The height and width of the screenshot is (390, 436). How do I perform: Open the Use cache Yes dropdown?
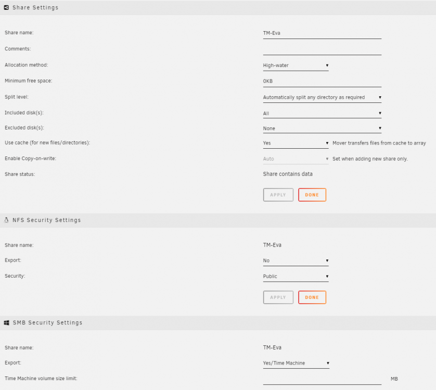296,143
